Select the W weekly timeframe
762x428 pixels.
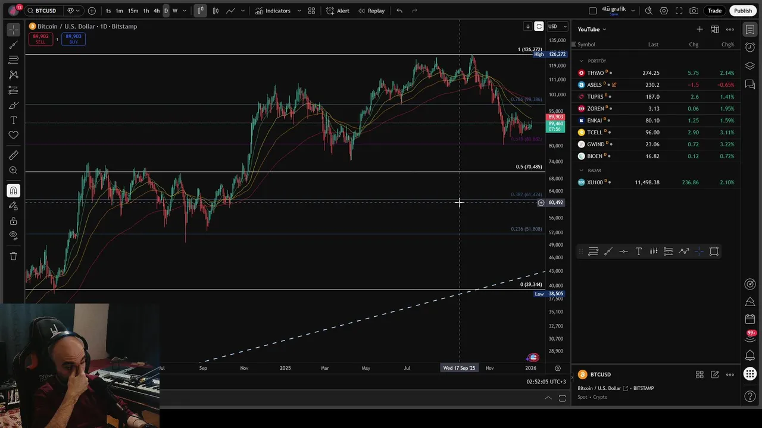coord(174,11)
